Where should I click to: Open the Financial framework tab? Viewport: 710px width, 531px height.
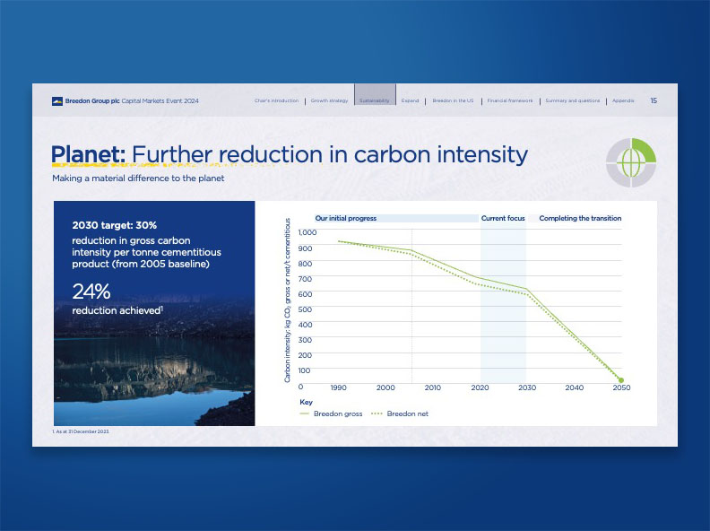click(x=510, y=100)
